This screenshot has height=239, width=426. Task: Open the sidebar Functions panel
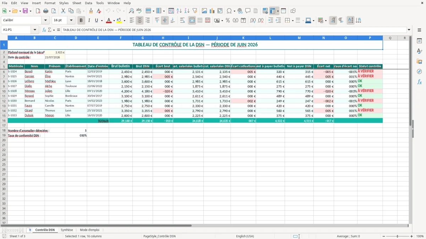click(x=419, y=82)
